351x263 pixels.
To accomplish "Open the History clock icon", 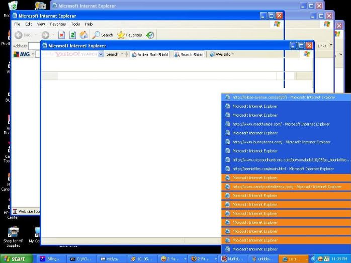I will [150, 35].
